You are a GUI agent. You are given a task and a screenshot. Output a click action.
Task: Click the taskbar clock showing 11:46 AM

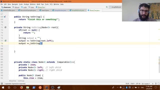point(149,87)
